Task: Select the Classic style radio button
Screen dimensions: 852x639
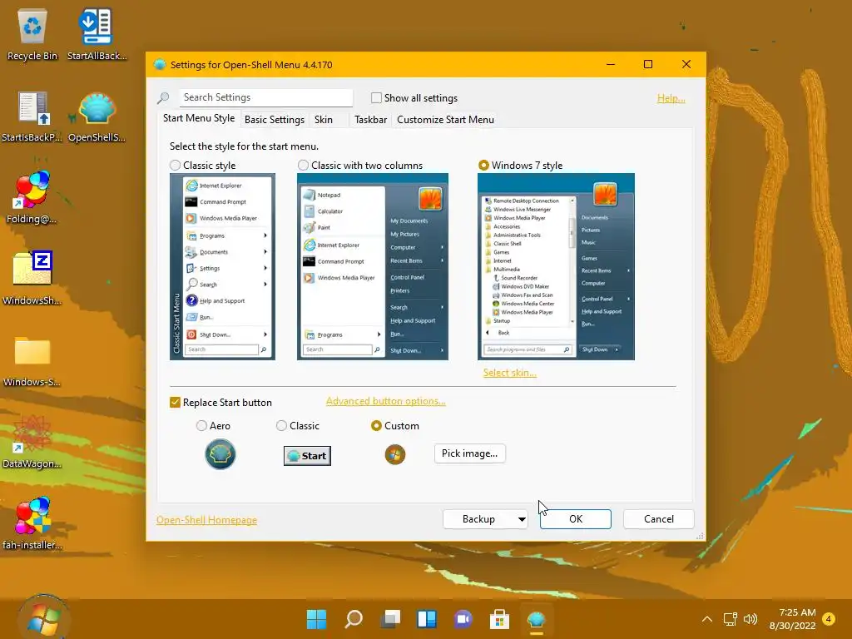Action: click(x=175, y=166)
